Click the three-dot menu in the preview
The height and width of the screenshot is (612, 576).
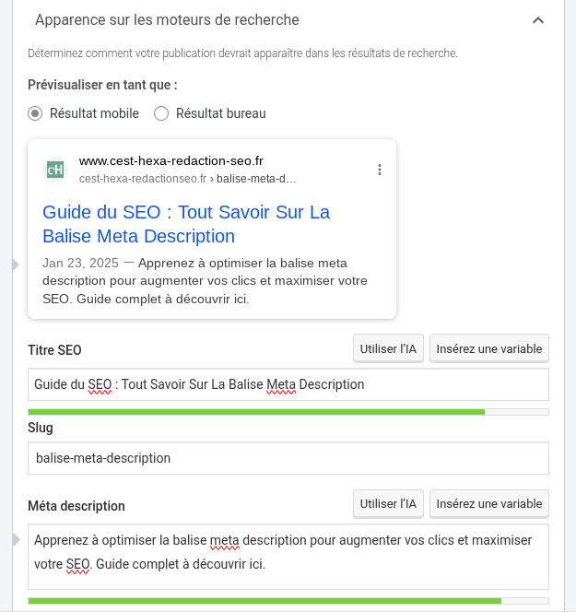click(380, 170)
